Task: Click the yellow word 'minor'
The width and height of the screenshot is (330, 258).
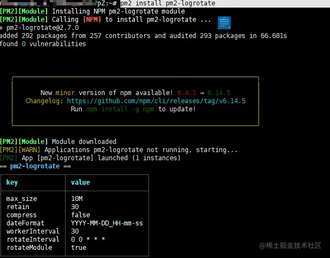Action: (x=65, y=93)
